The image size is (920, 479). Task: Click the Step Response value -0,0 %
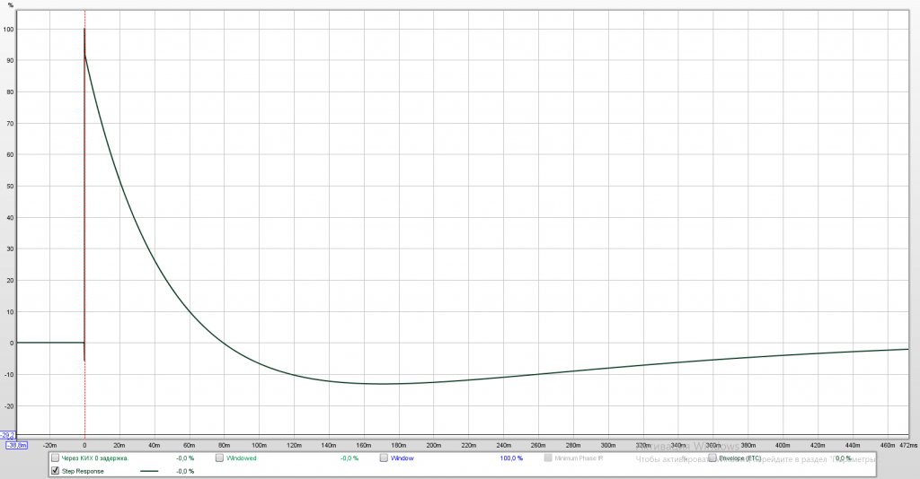point(185,472)
